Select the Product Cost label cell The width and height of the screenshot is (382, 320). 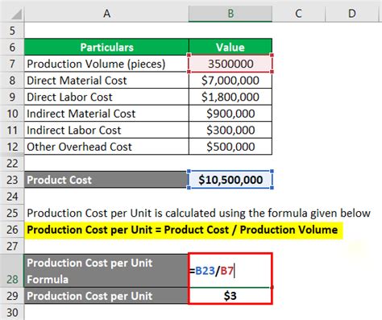click(x=106, y=180)
